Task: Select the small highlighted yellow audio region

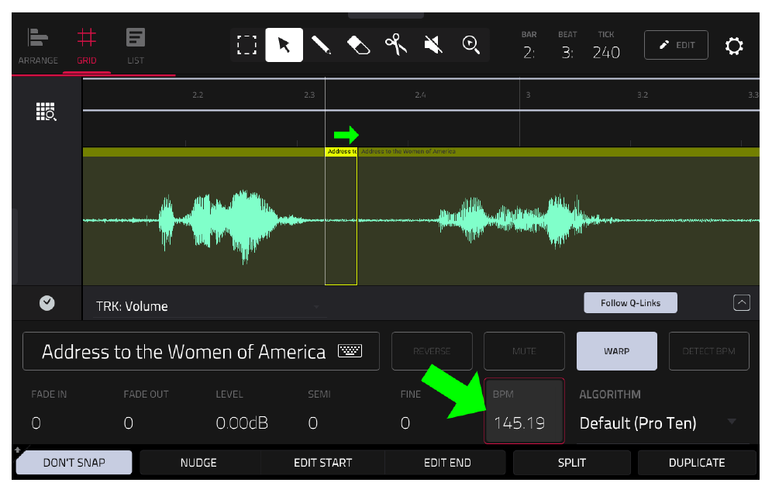Action: [341, 216]
